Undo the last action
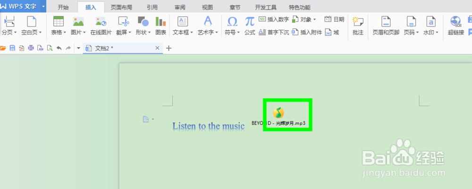Screen dimensions: 472x189 tap(59, 48)
